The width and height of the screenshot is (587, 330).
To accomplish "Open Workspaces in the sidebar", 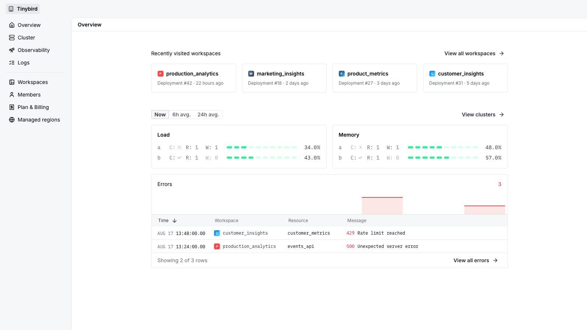I will (x=36, y=82).
